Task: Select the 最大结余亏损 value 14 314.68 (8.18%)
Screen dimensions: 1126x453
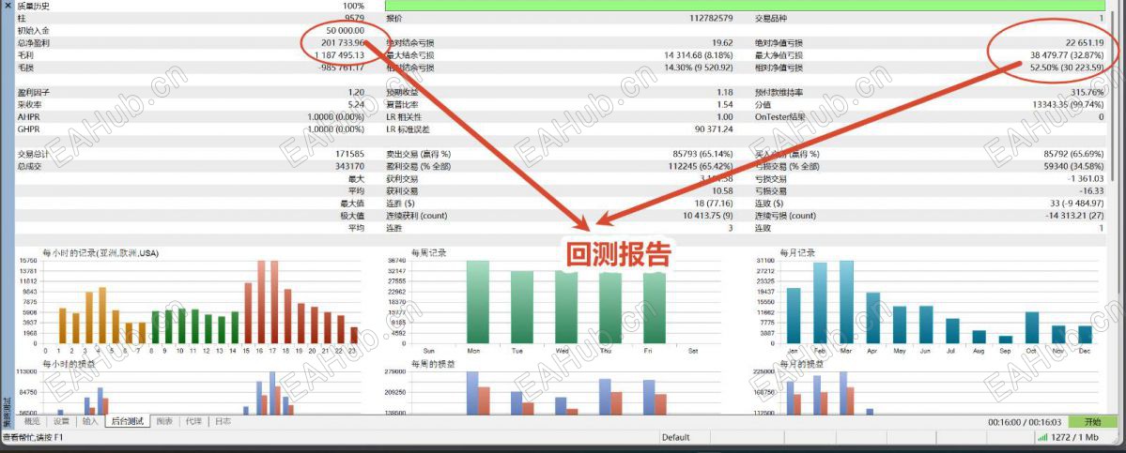Action: point(699,55)
